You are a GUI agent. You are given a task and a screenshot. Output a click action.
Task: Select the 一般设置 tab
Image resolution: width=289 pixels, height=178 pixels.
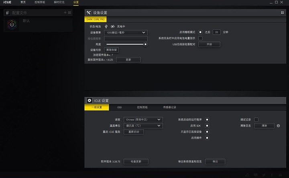pyautogui.click(x=97, y=107)
